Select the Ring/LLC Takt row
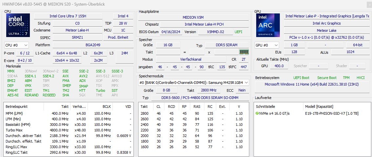Viewport: 372px width, 157px height. 68,152
